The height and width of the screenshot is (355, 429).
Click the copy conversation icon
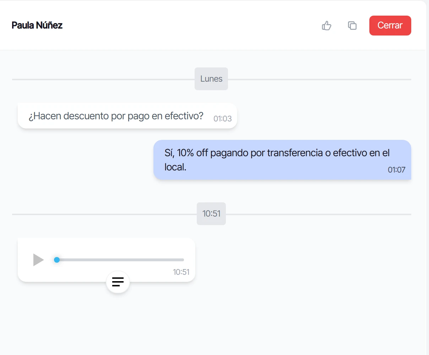coord(352,26)
